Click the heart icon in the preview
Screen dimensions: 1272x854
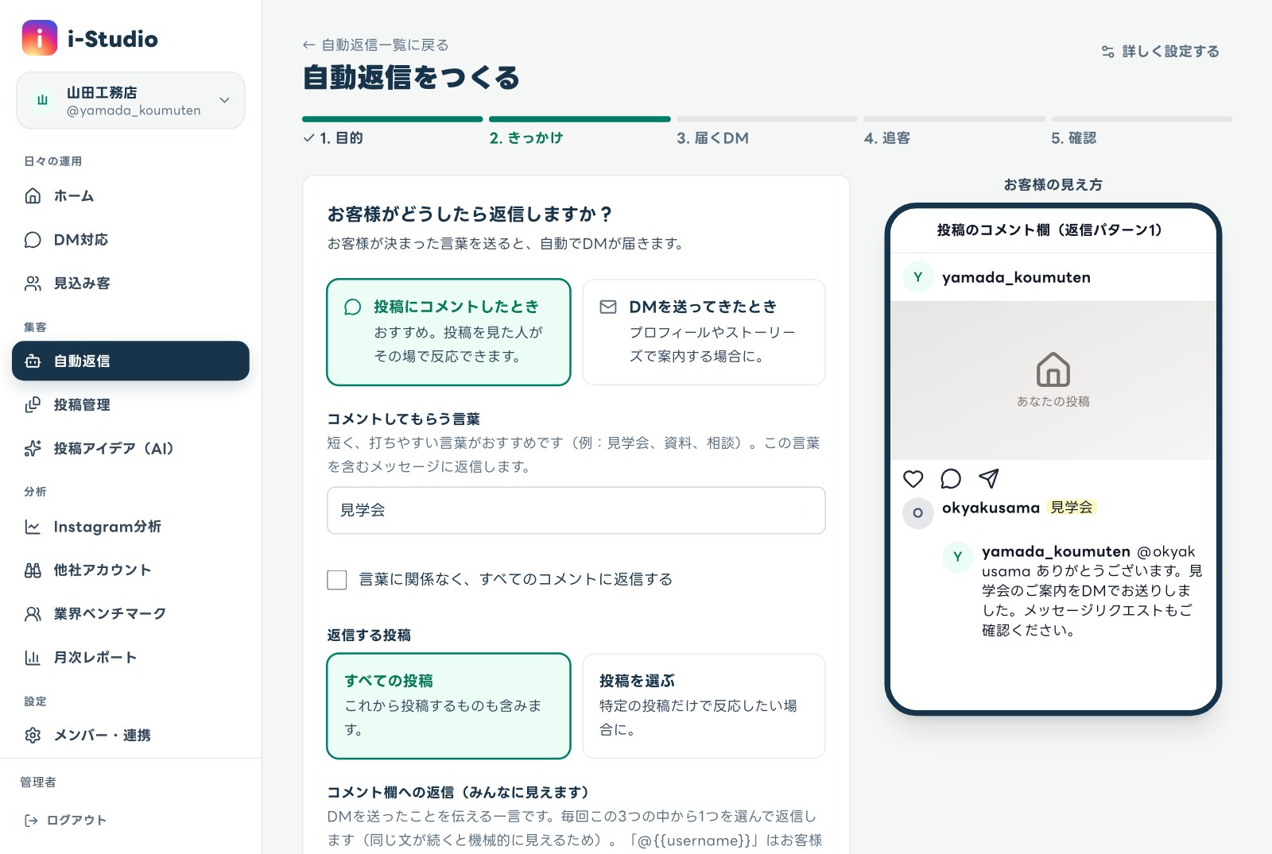(x=913, y=478)
